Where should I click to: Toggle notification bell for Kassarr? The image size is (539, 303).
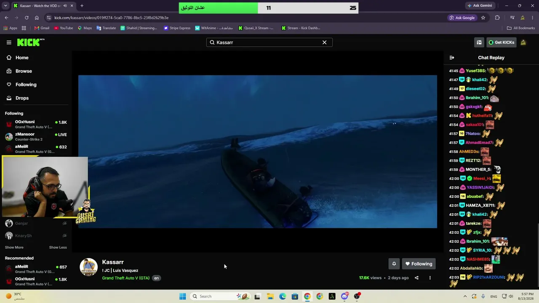click(394, 264)
